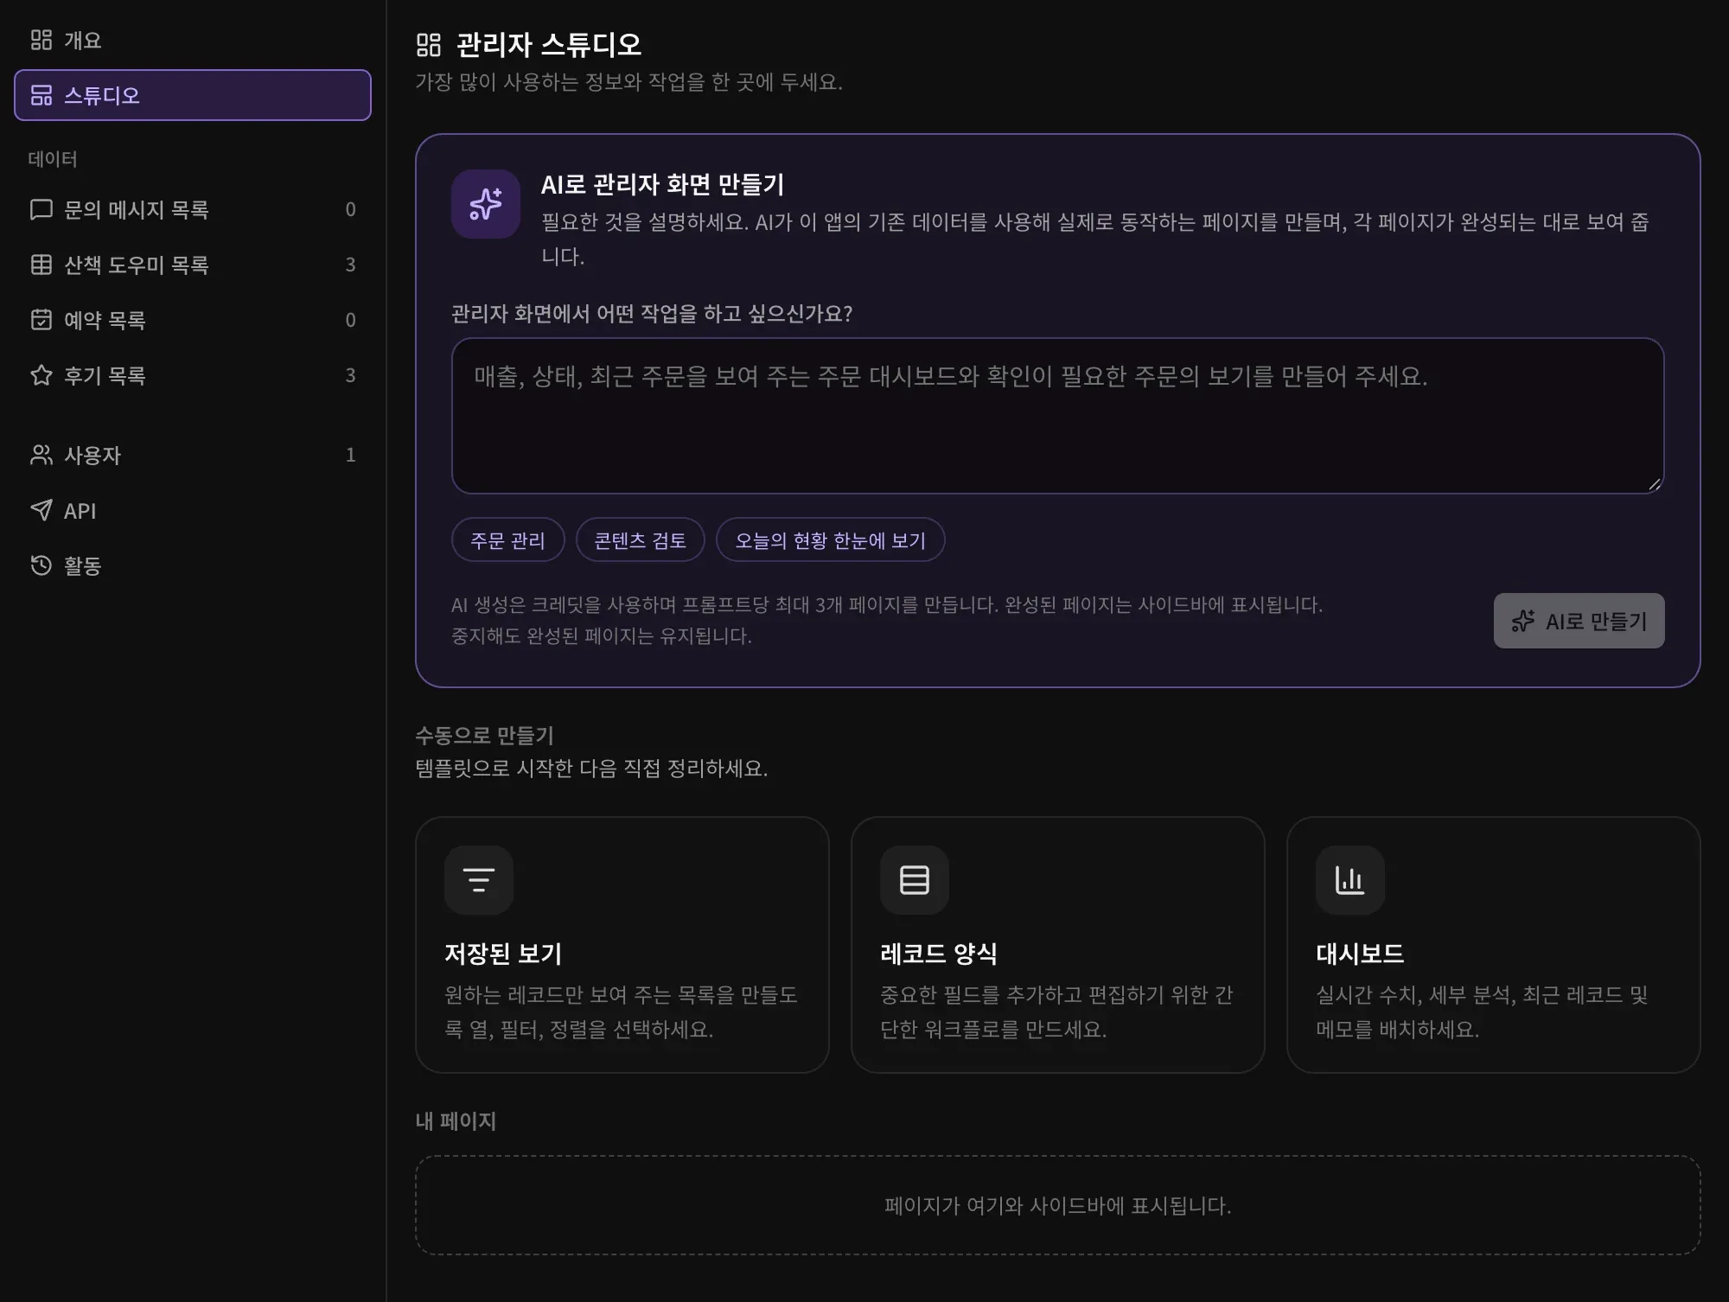
Task: Open 문의 메시지 목록 in the sidebar
Action: click(x=193, y=209)
